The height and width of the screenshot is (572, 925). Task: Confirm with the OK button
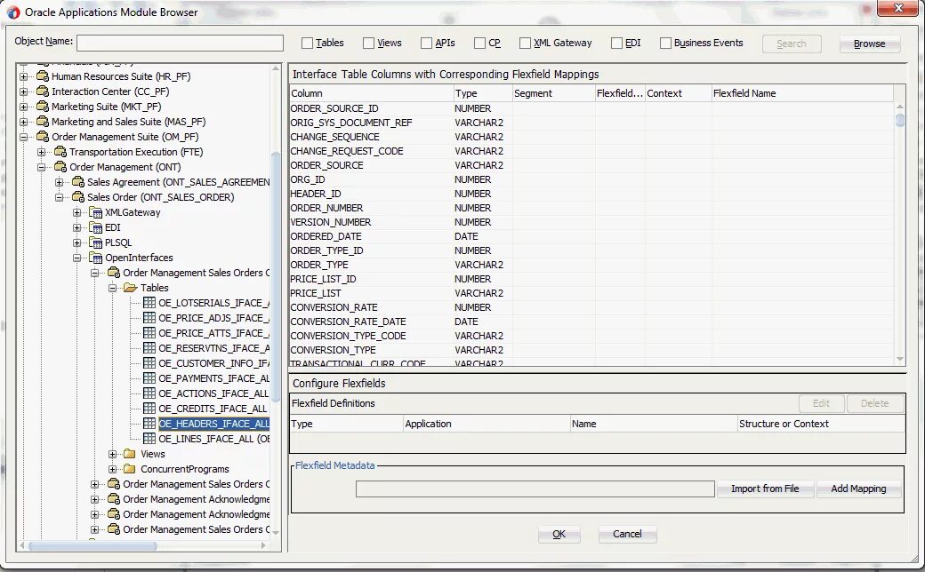coord(559,534)
